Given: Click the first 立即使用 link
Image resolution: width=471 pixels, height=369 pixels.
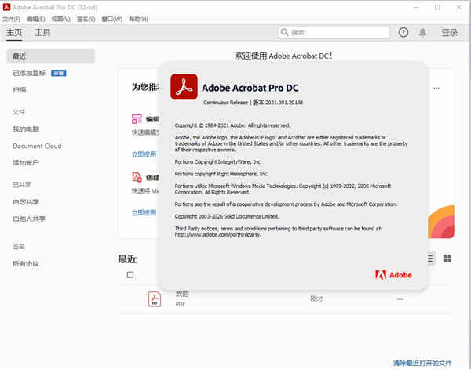Looking at the screenshot, I should pos(144,154).
